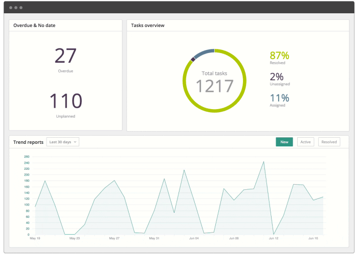The width and height of the screenshot is (358, 255).
Task: Open the Last 30 days dropdown
Action: 62,142
